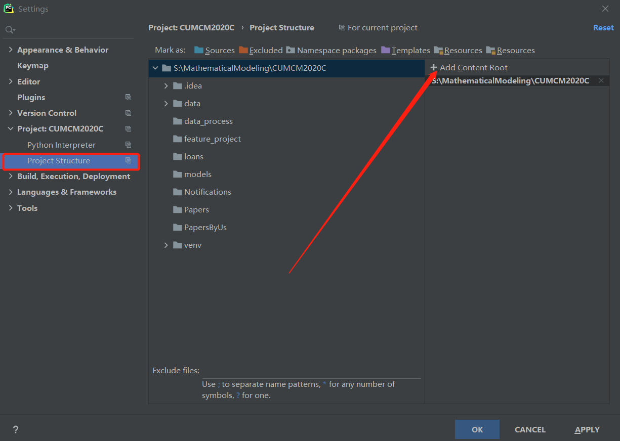Select the Papers folder
Viewport: 620px width, 441px height.
191,209
